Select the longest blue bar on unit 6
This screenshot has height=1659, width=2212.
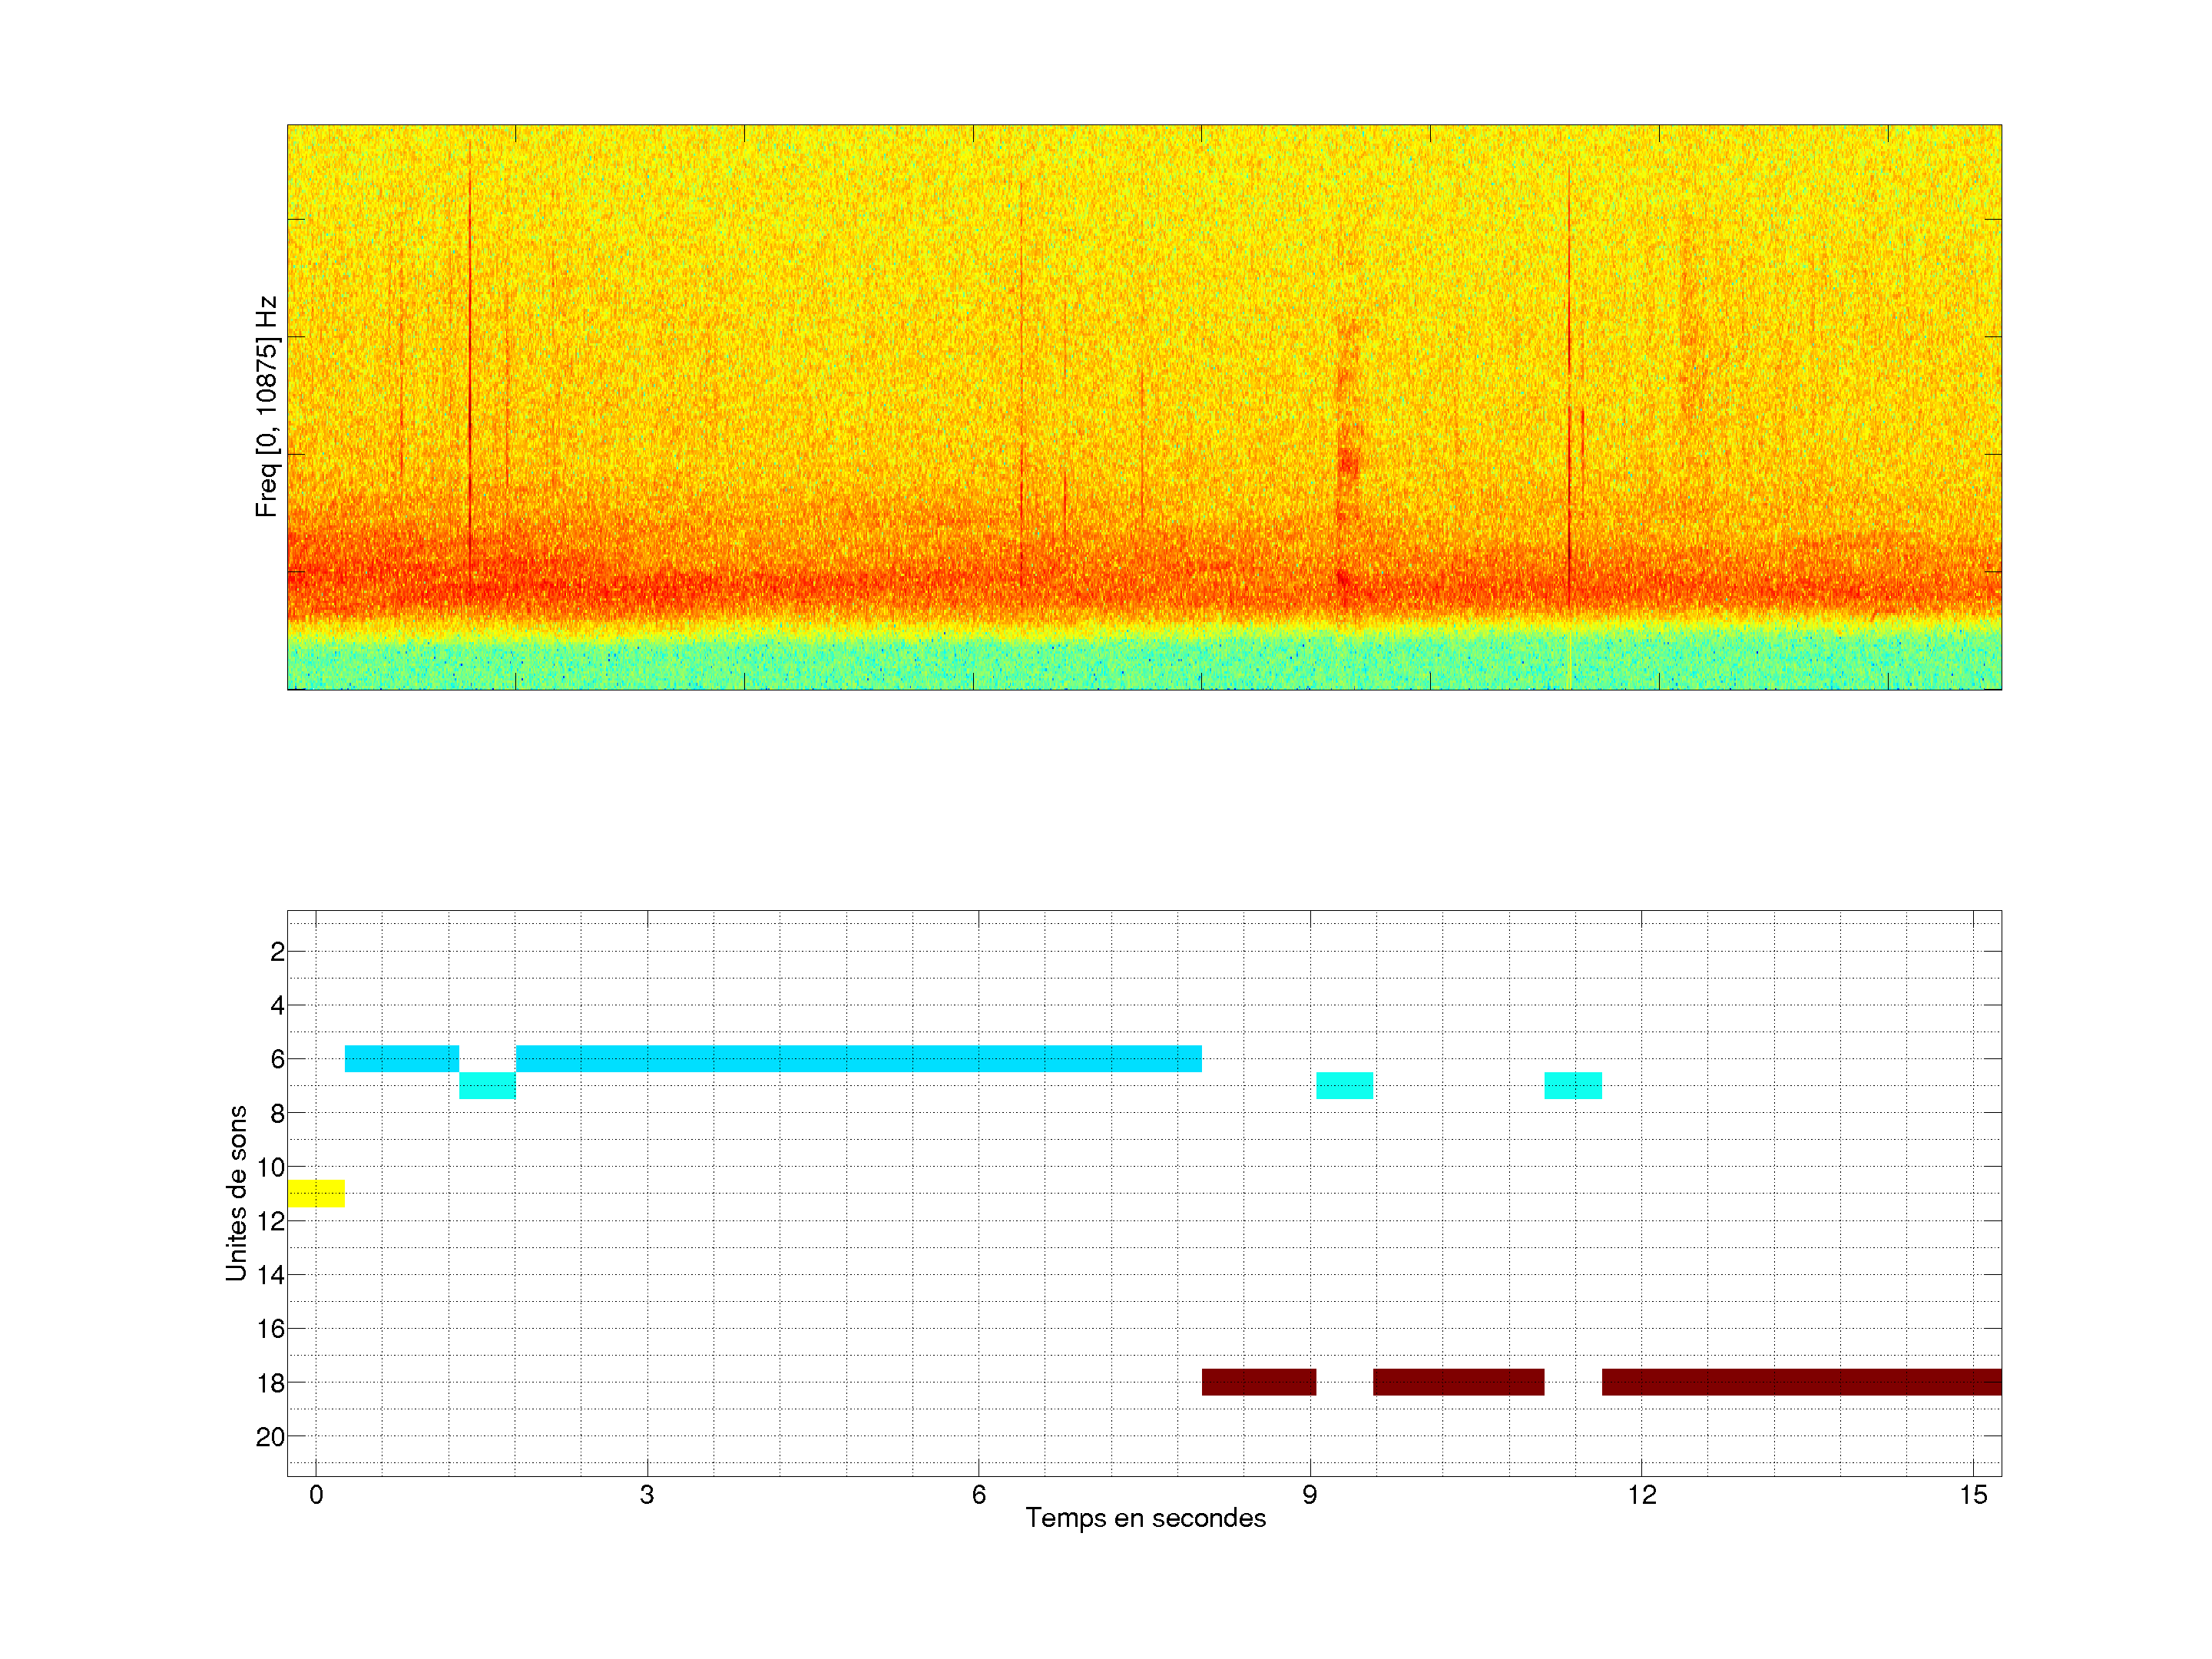tap(858, 1058)
